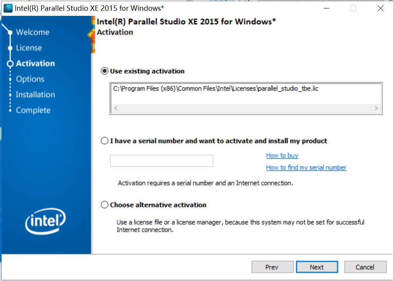Open the How to buy link

click(282, 155)
